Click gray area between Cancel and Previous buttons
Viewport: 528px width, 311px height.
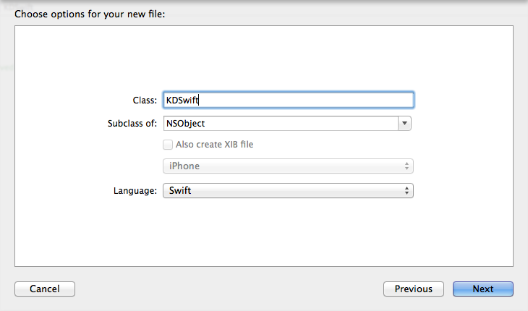(x=228, y=289)
